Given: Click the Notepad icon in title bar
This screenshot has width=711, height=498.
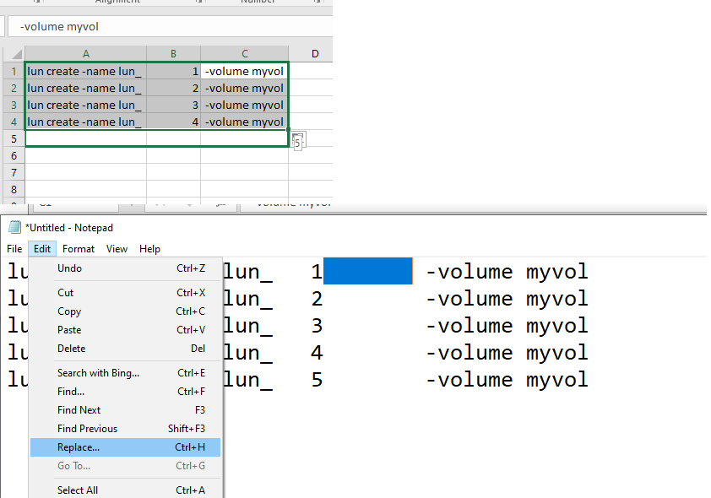Looking at the screenshot, I should [14, 227].
